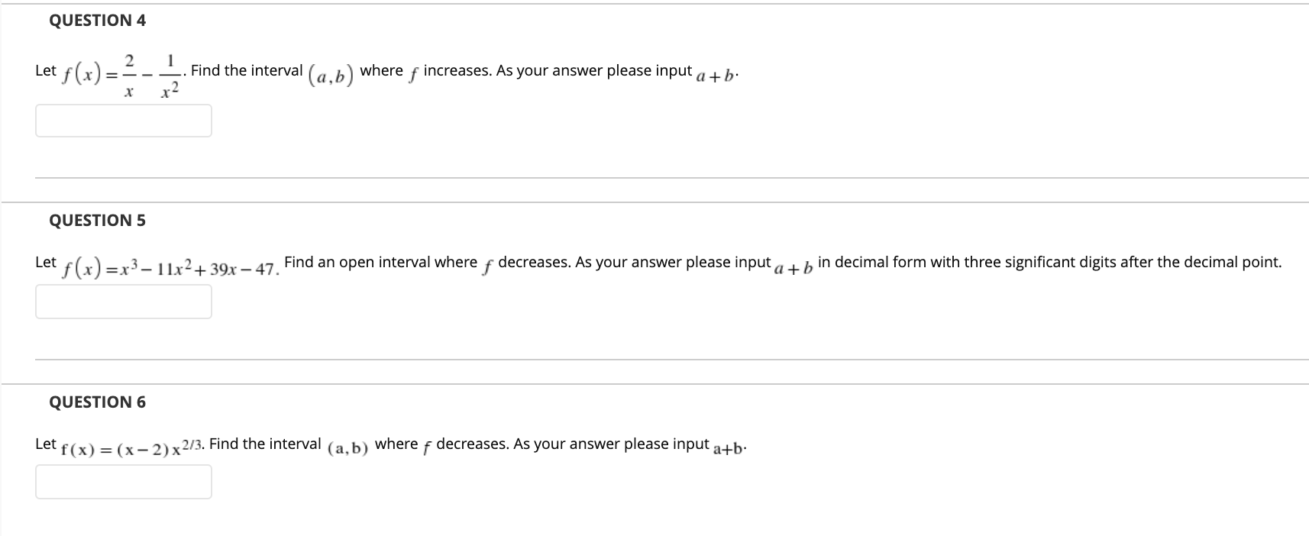Viewport: 1309px width, 536px height.
Task: Click the word 'decreases' in Question 6
Action: pos(471,444)
